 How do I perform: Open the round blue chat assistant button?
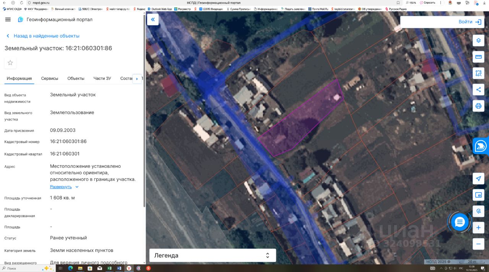[460, 222]
